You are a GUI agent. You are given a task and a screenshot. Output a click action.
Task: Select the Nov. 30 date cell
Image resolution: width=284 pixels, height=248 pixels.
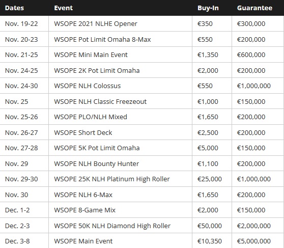16,195
